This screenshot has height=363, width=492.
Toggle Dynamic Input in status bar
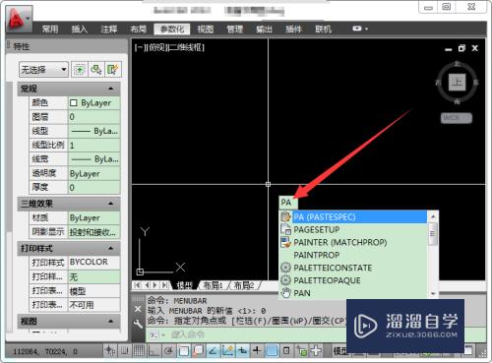tap(242, 351)
